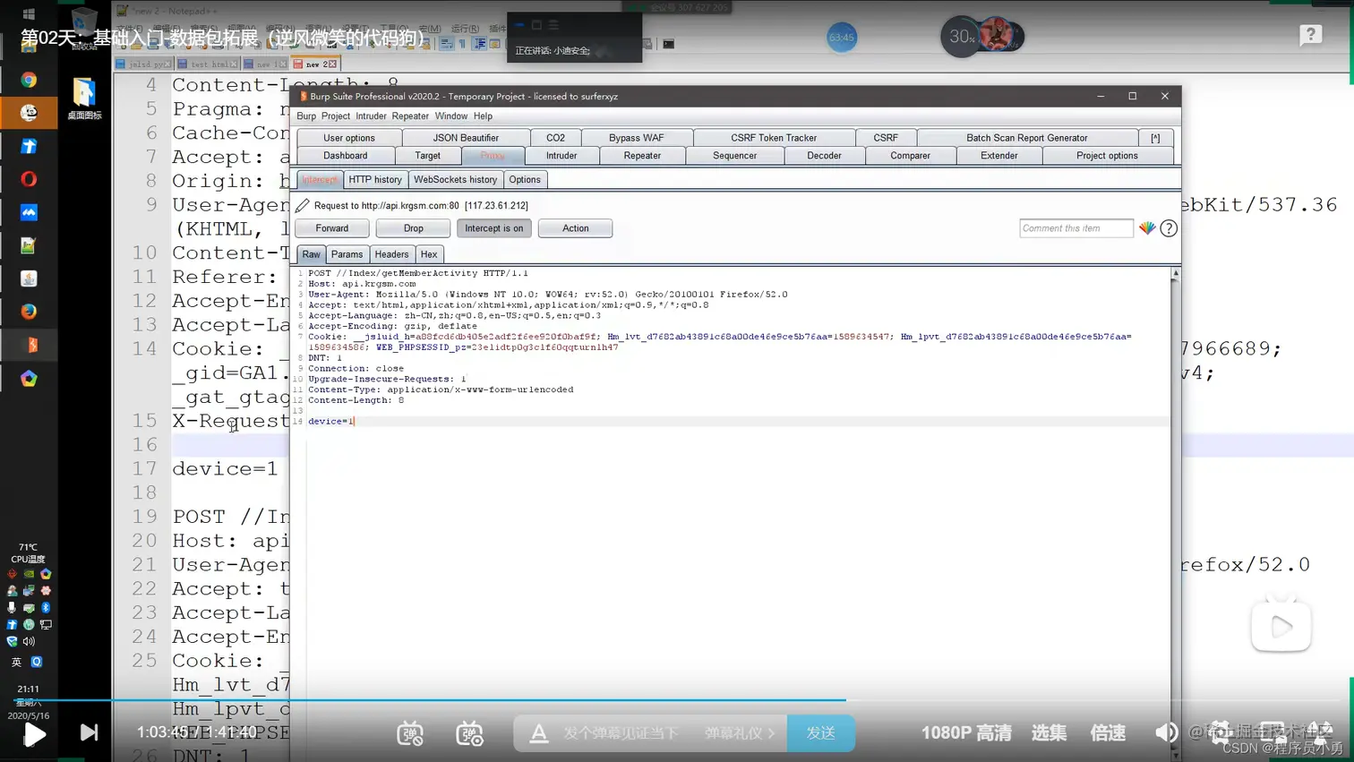Open the Project menu in Burp Suite

tap(336, 116)
